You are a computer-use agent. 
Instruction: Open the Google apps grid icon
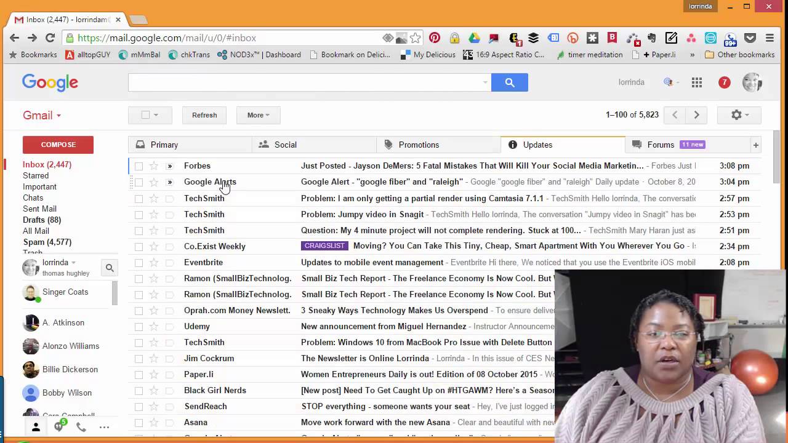point(697,82)
